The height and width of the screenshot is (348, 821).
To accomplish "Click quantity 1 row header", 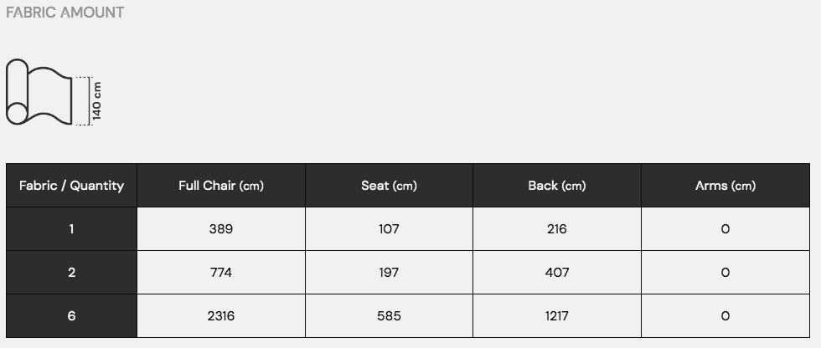I will 71,229.
